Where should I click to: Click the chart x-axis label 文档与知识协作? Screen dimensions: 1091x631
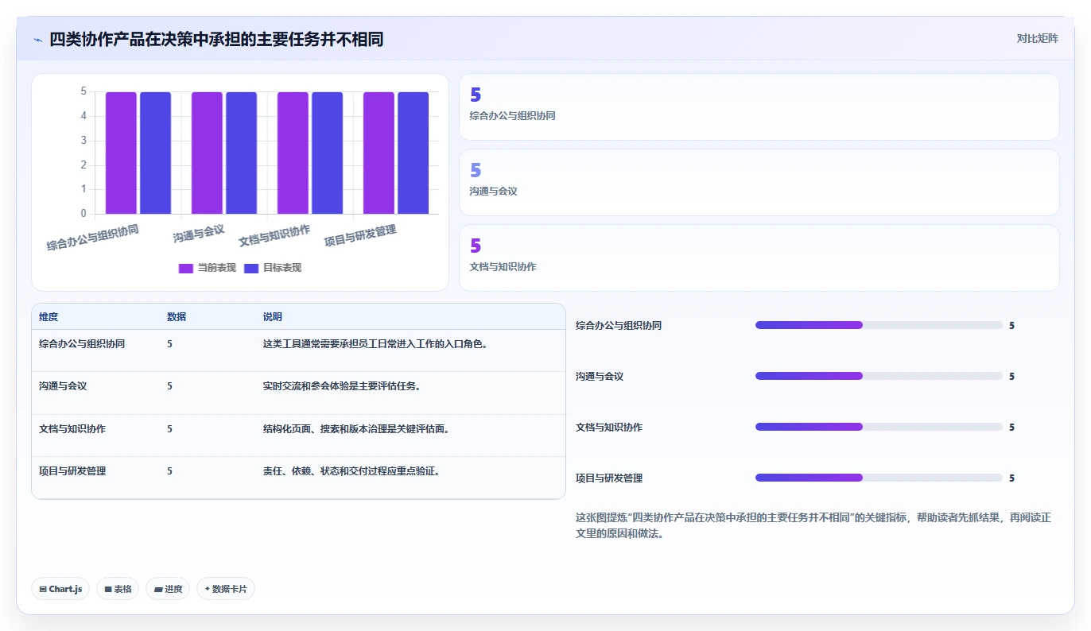point(274,234)
